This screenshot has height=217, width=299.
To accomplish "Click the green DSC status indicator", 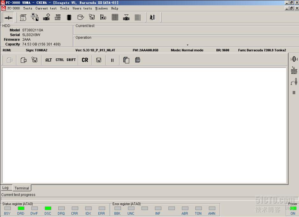I will click(x=48, y=208).
